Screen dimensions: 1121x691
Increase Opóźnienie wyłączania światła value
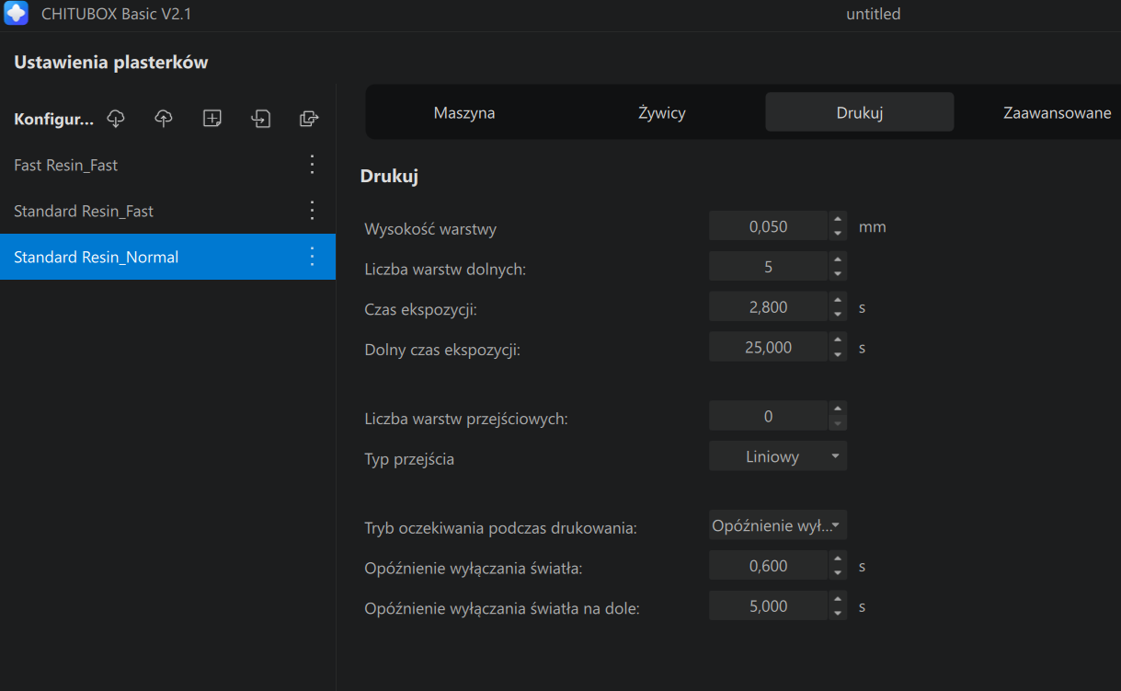[837, 559]
